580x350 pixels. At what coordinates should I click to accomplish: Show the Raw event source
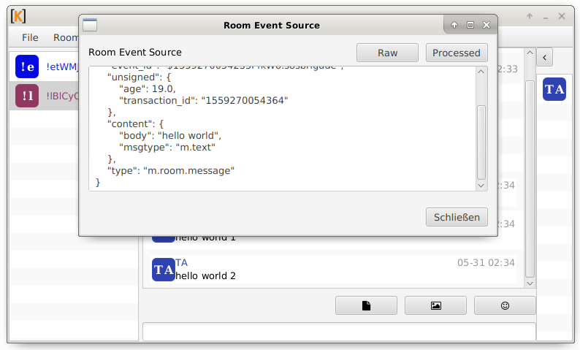pyautogui.click(x=387, y=53)
